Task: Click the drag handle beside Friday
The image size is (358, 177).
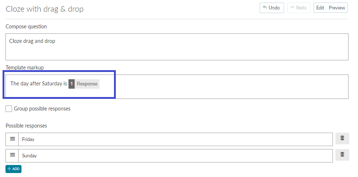Action: (12, 139)
